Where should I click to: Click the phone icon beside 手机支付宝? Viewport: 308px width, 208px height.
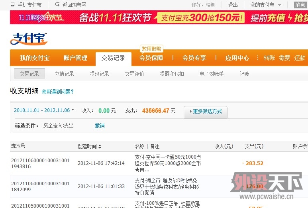13,4
